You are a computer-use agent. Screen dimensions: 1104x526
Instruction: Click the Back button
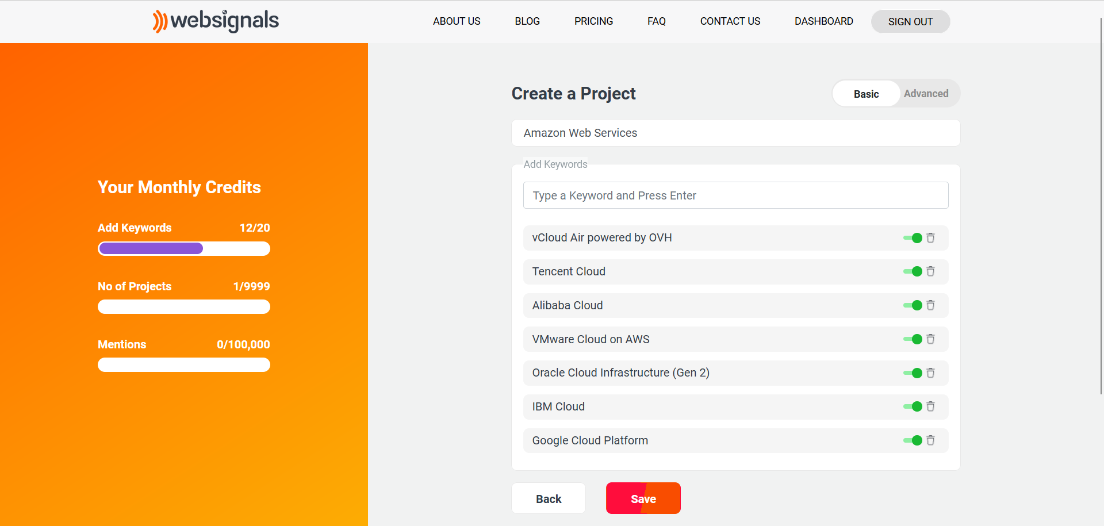click(549, 498)
